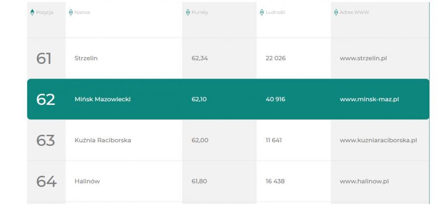Image resolution: width=447 pixels, height=204 pixels.
Task: Open www.halinow.pl link
Action: (364, 181)
